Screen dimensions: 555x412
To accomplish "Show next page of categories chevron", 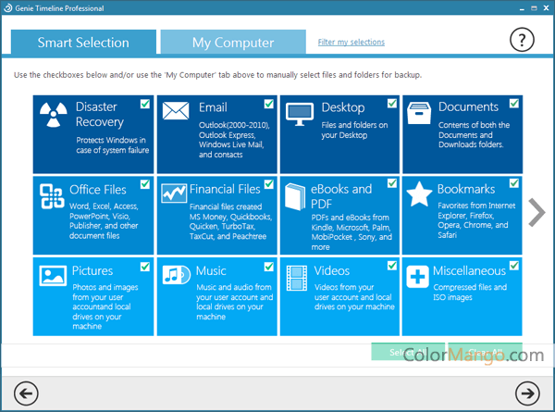I will click(536, 212).
